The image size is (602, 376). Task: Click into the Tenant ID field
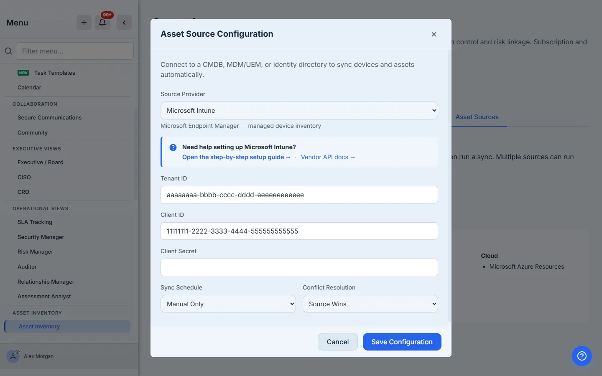click(299, 195)
